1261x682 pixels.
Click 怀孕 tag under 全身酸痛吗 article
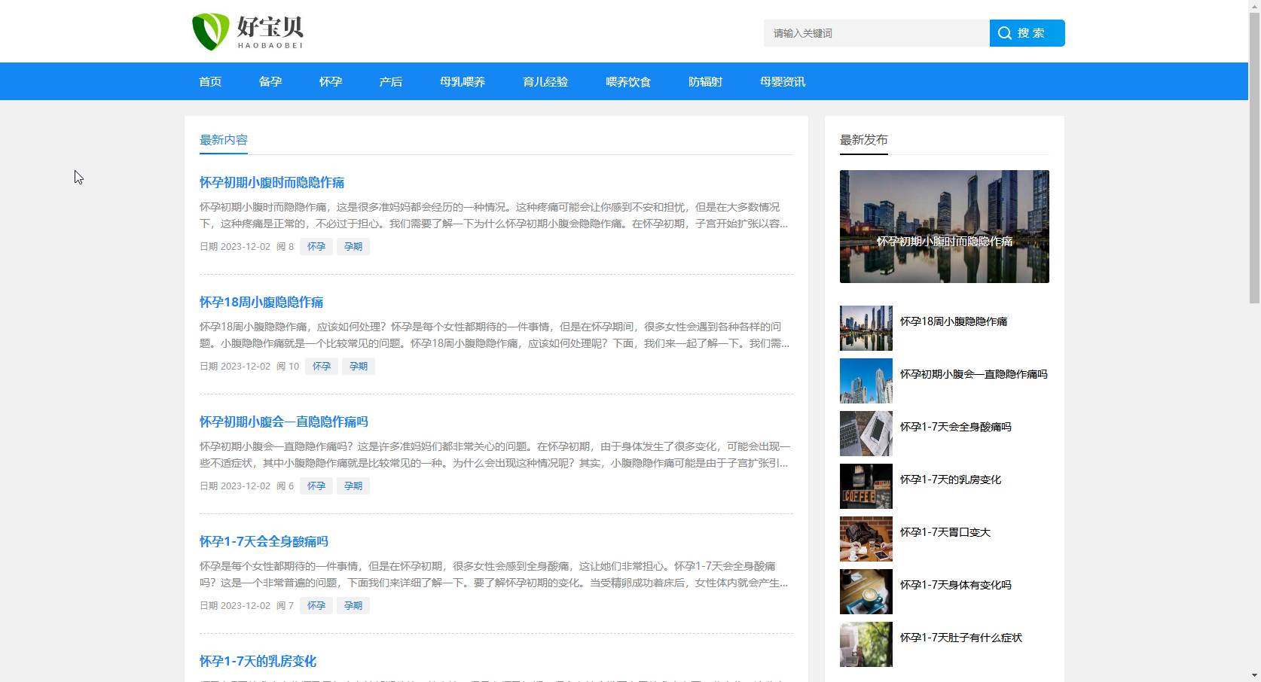[x=316, y=605]
